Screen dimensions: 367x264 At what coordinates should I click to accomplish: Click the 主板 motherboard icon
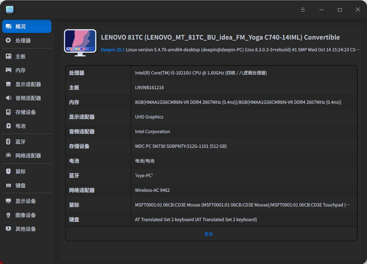(x=9, y=56)
